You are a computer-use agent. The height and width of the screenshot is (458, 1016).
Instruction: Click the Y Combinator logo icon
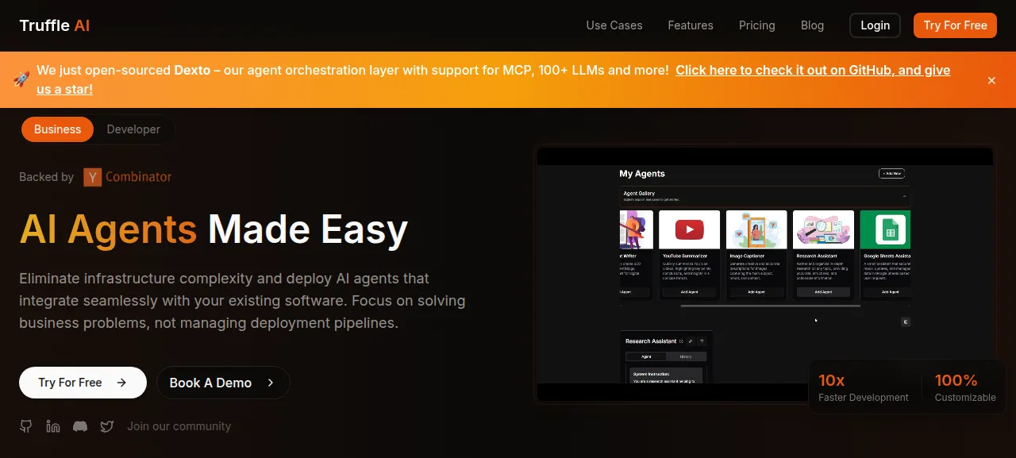(93, 177)
